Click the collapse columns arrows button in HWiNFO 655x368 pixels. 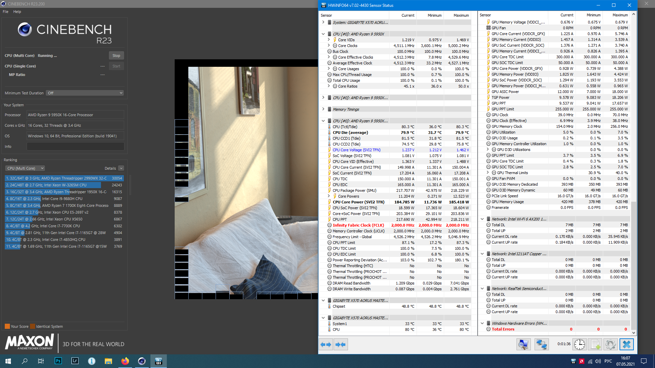[341, 344]
